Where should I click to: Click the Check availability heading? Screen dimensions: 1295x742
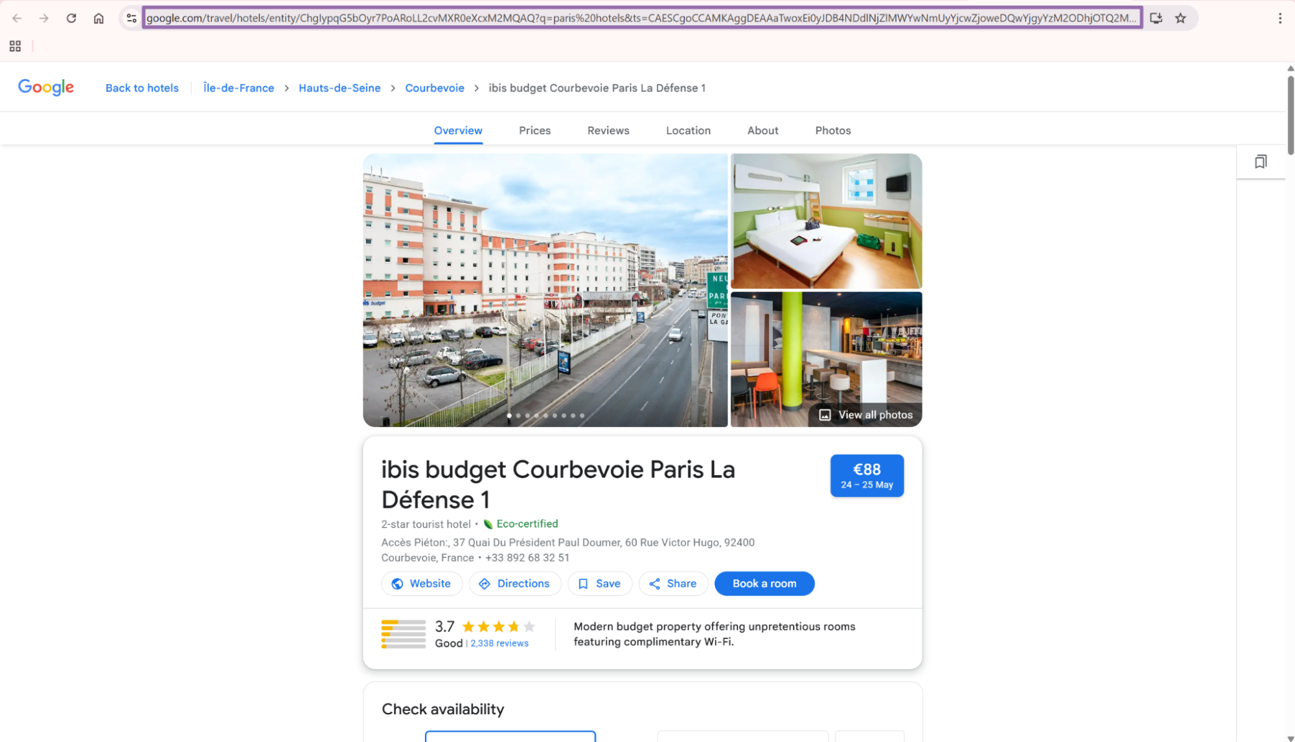point(442,709)
